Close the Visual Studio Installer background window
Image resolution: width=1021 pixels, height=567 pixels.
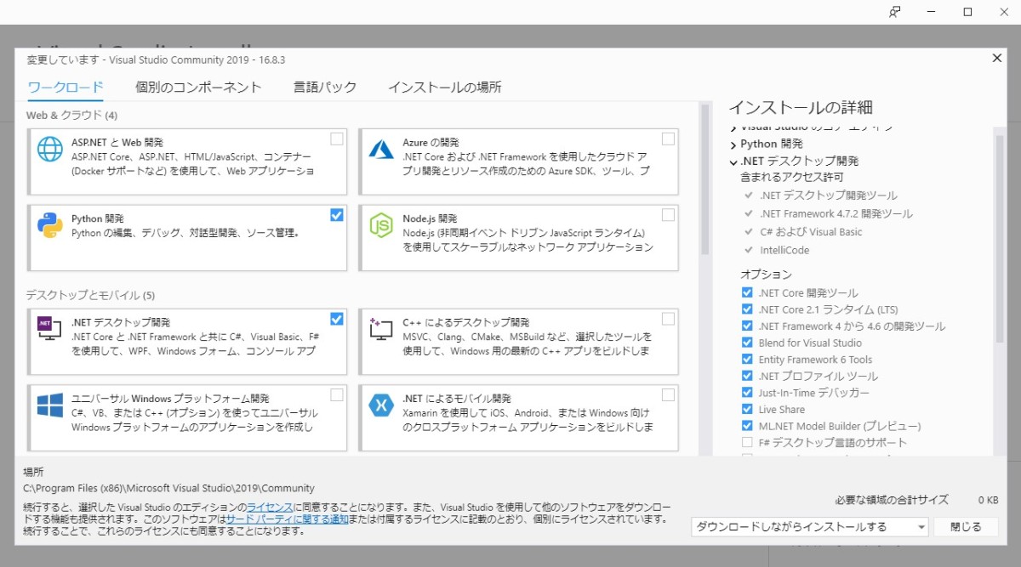tap(1004, 12)
